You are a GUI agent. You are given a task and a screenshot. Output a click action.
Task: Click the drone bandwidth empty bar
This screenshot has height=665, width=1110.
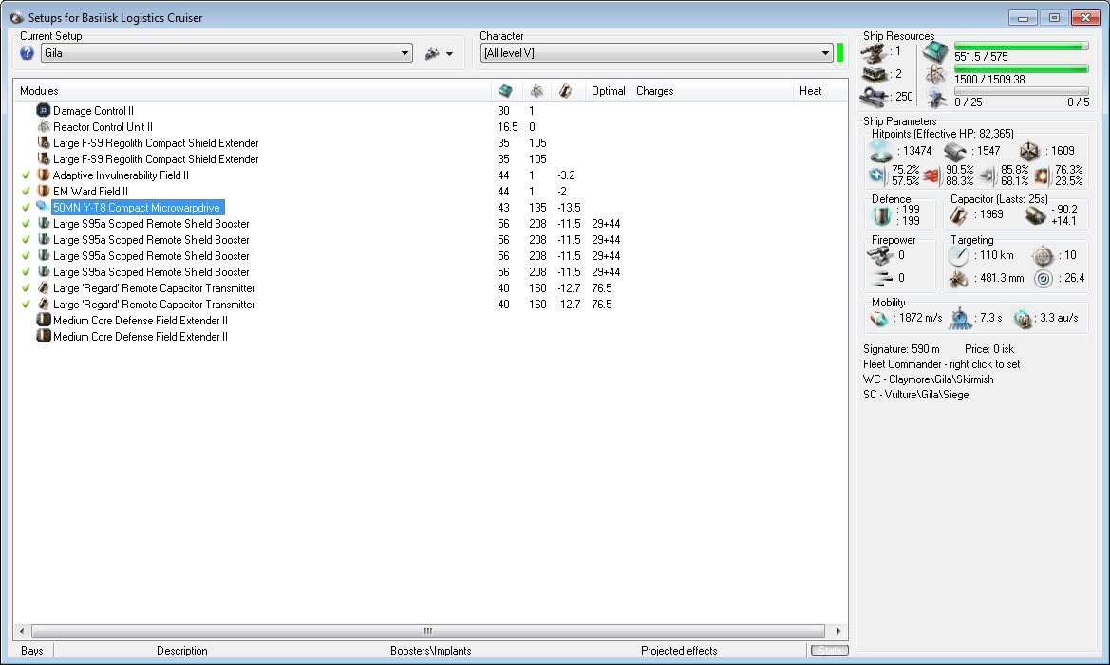coord(1021,91)
